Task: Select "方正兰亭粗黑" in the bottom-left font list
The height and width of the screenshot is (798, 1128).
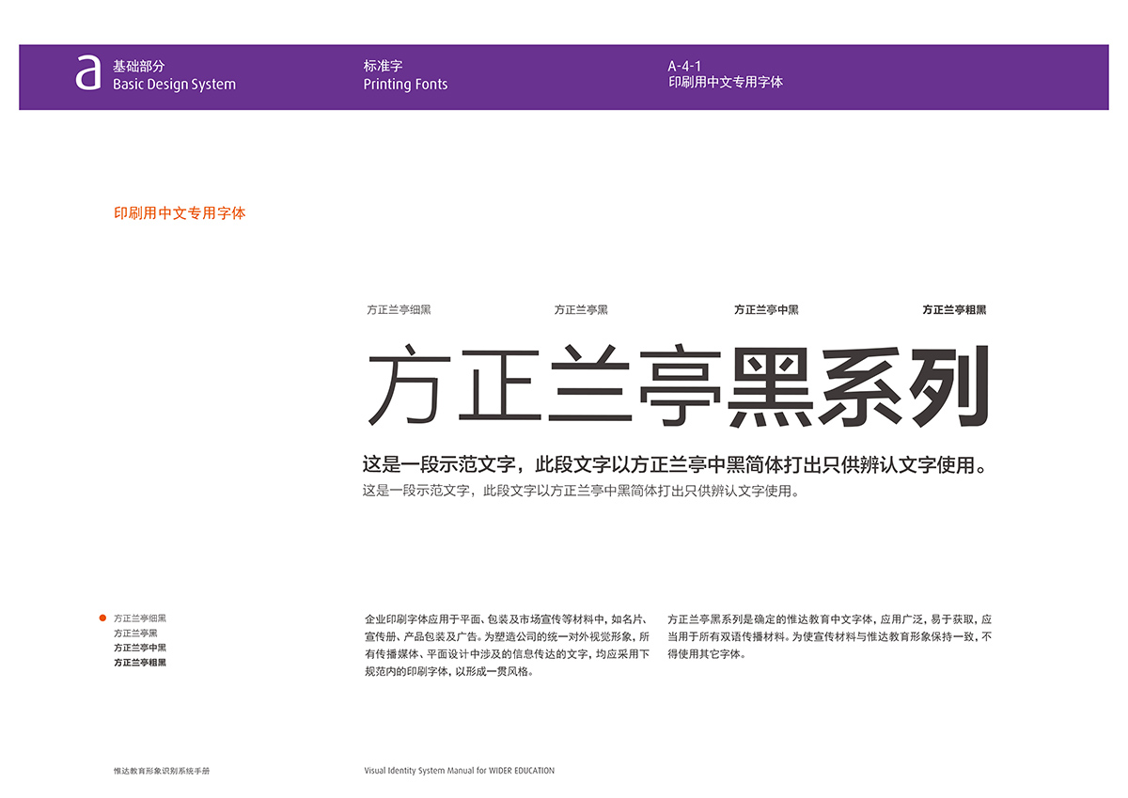Action: click(140, 663)
